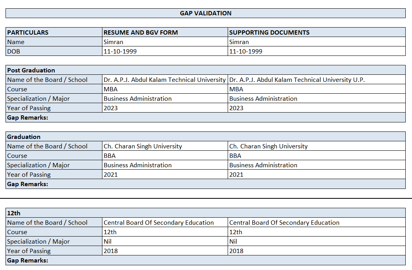This screenshot has width=412, height=270.
Task: Click Year of Passing label under 12th
Action: click(54, 251)
